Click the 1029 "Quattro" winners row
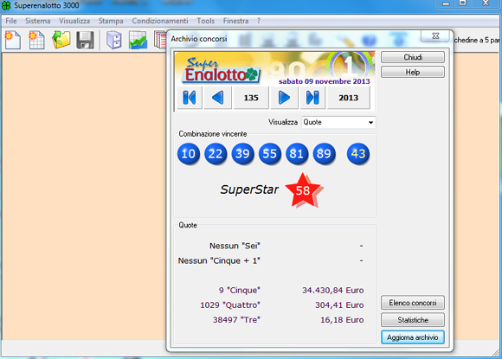Image resolution: width=502 pixels, height=359 pixels. pos(230,305)
